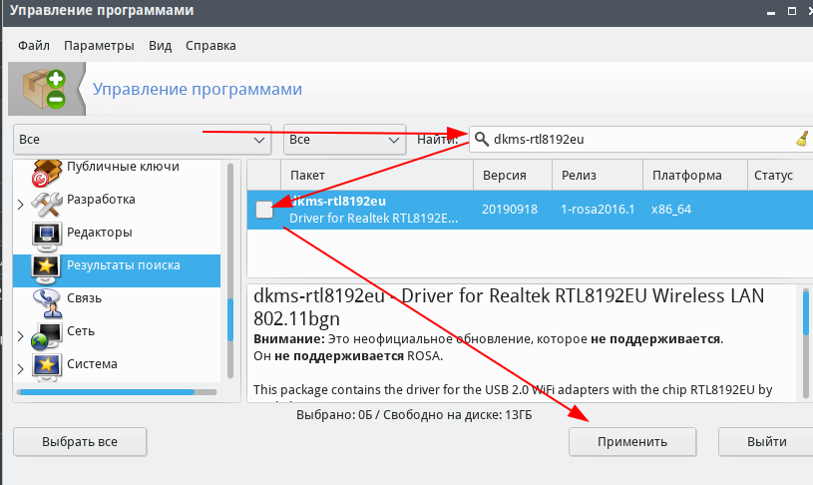Viewport: 813px width, 485px height.
Task: Select the Публичные ключи category
Action: click(x=123, y=167)
